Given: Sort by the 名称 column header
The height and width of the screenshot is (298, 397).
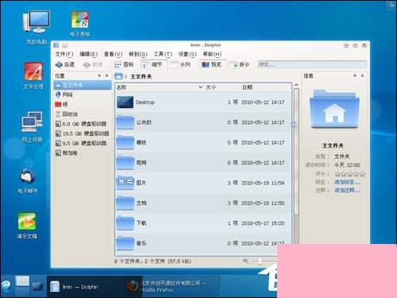Looking at the screenshot, I should click(x=160, y=87).
